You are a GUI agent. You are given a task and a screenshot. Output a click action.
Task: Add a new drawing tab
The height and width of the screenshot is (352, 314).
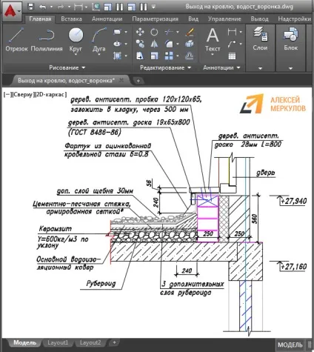[x=138, y=81]
